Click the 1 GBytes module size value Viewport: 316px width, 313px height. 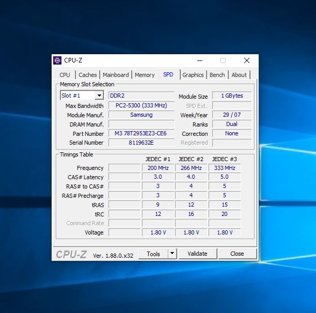(232, 96)
